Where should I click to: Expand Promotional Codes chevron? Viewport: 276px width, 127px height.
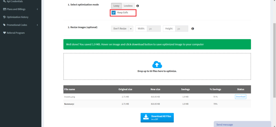coord(37,25)
